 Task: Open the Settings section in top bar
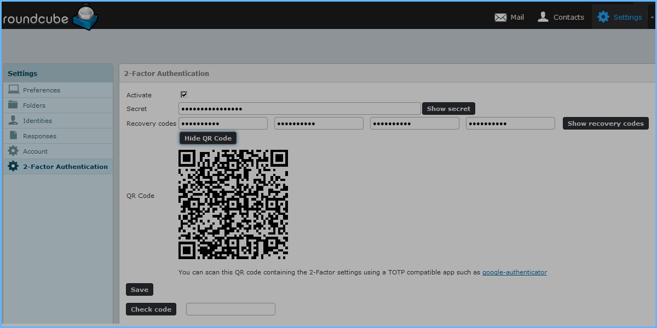(x=620, y=17)
